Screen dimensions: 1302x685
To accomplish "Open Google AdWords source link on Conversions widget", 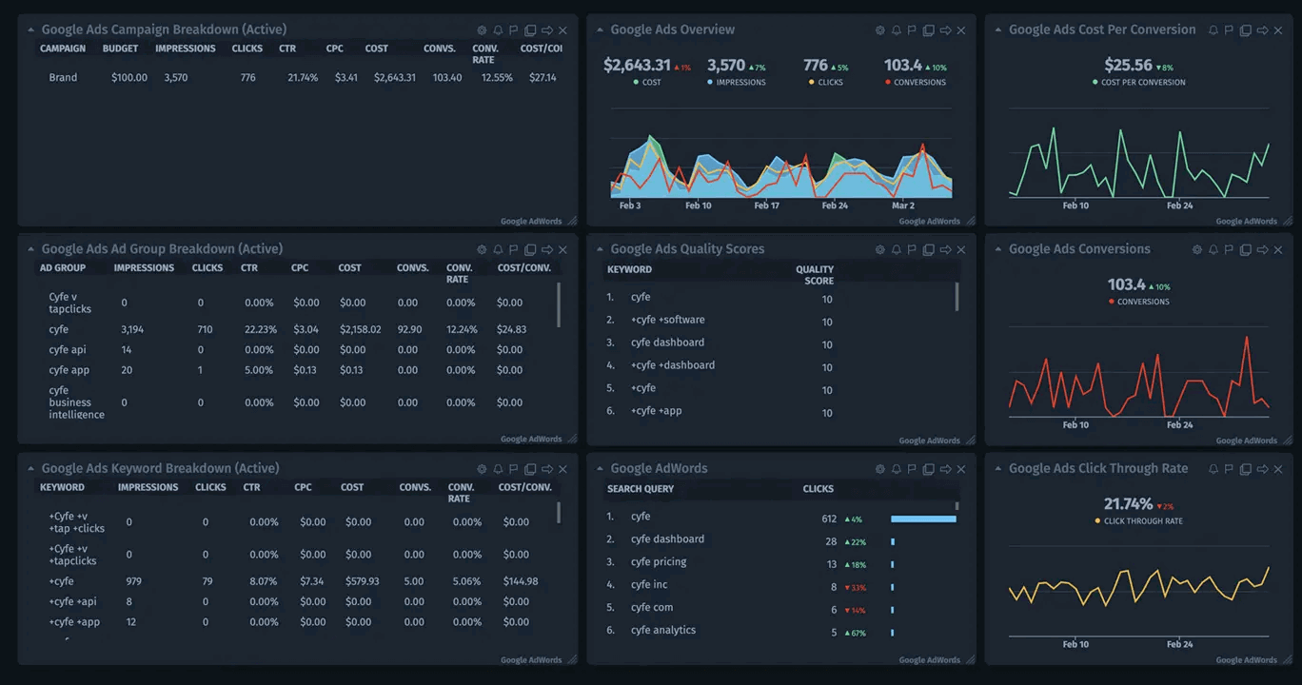I will [1247, 440].
